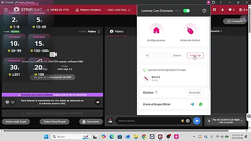
Task: Click Volver a la transmisión por navegador
Action: 53,113
